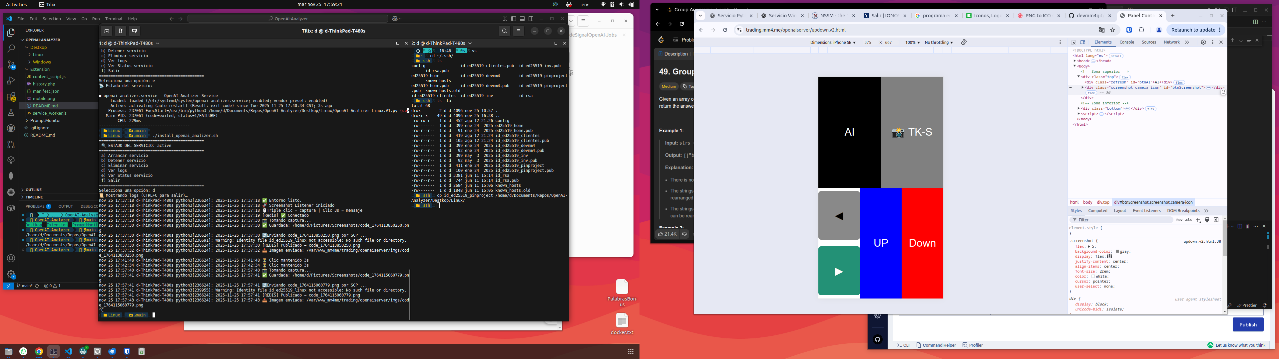Open Extensions view in activity bar
Image resolution: width=1279 pixels, height=359 pixels.
point(11,97)
